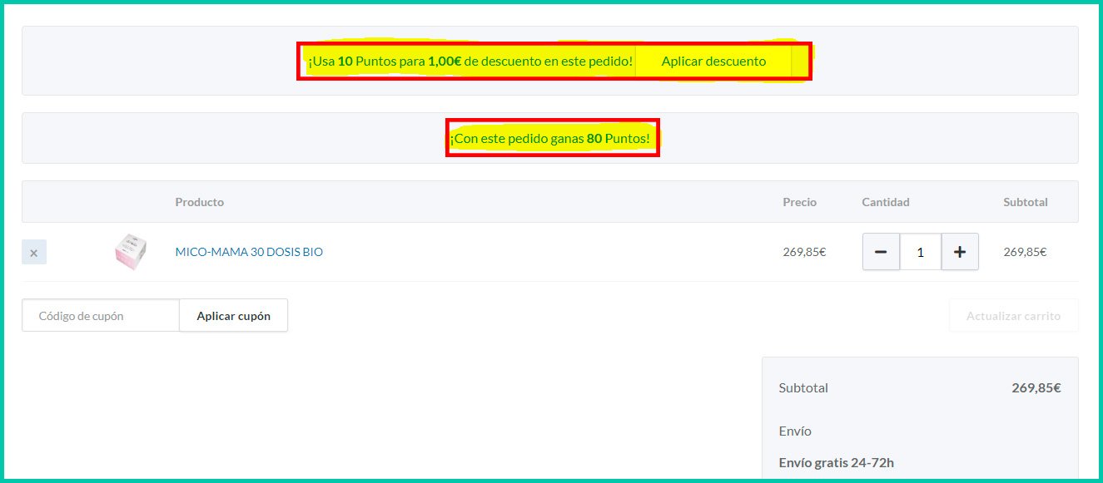Click the Producto column header
This screenshot has width=1103, height=483.
(x=199, y=202)
